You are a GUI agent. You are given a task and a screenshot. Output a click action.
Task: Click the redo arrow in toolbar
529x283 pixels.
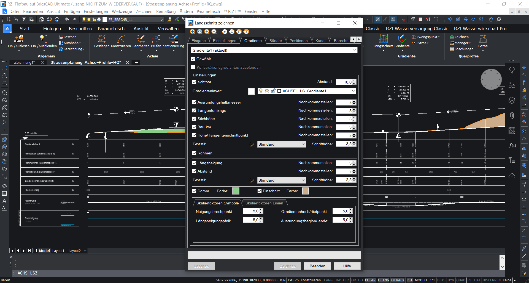click(x=75, y=19)
